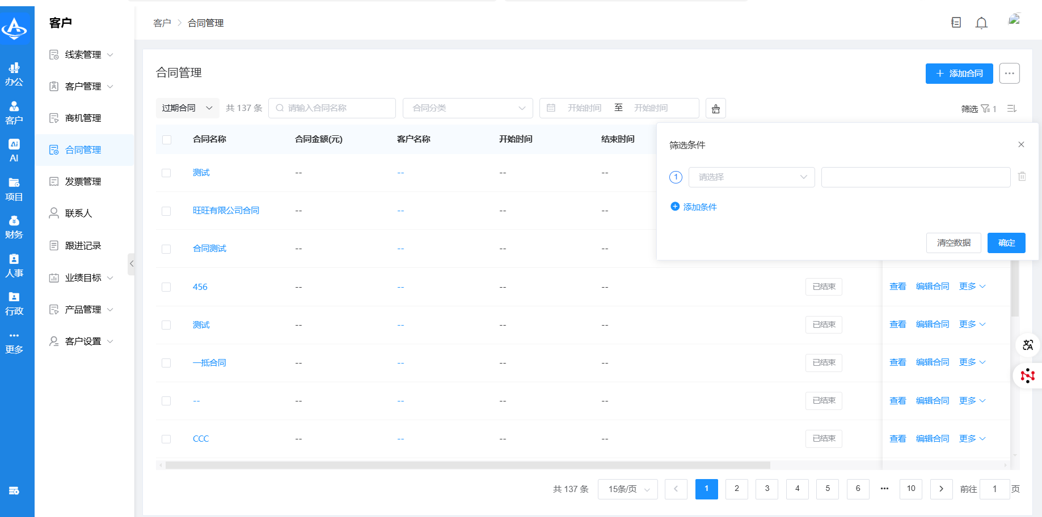Click the translate floating icon
Viewport: 1042px width, 517px height.
coord(1028,345)
